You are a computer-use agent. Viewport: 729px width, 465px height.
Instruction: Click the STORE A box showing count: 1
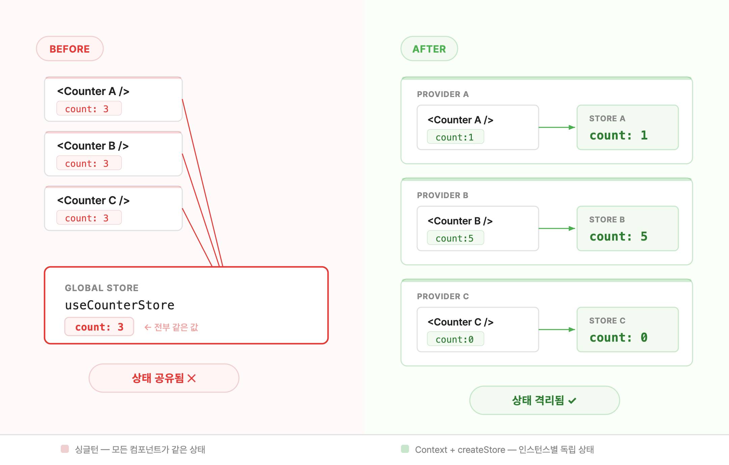coord(627,127)
